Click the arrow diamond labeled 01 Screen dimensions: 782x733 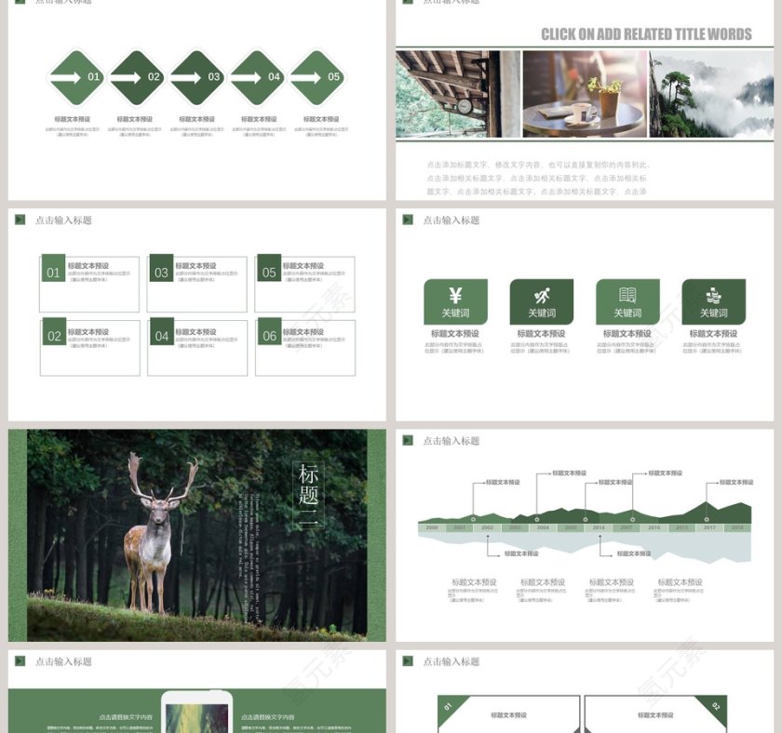tap(78, 77)
